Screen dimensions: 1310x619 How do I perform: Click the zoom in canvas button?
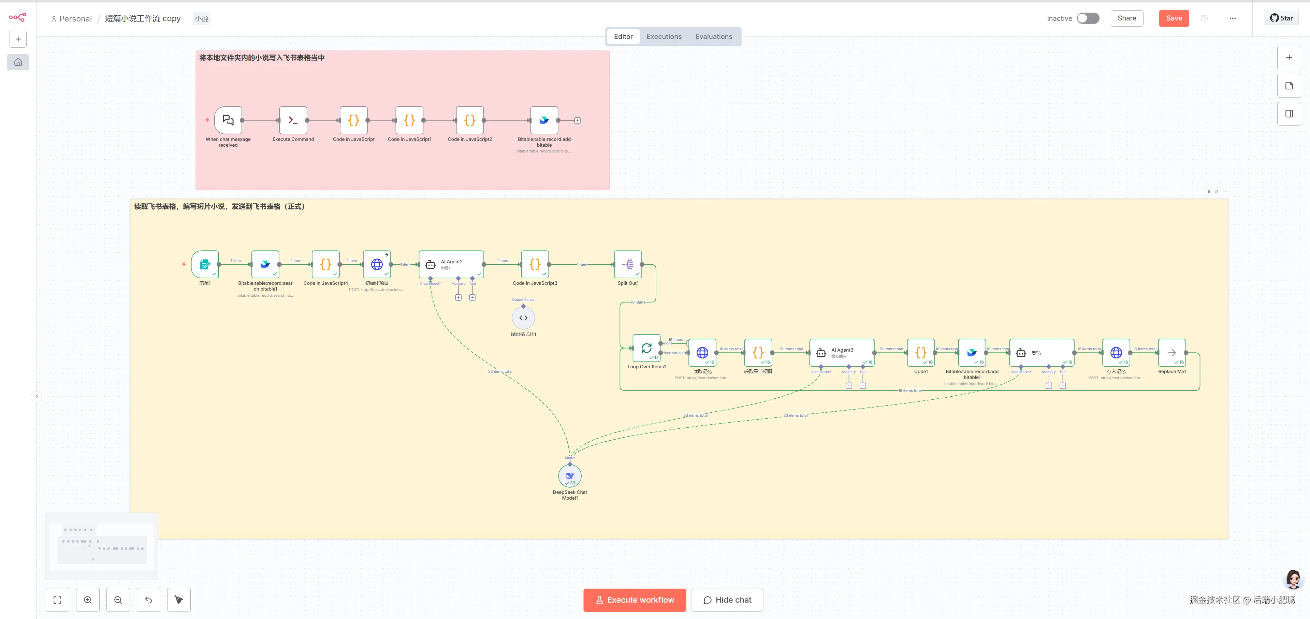point(87,600)
